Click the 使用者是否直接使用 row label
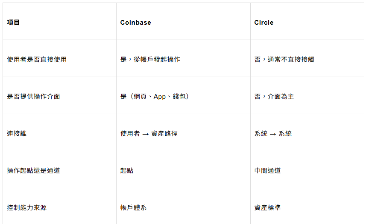 click(37, 60)
